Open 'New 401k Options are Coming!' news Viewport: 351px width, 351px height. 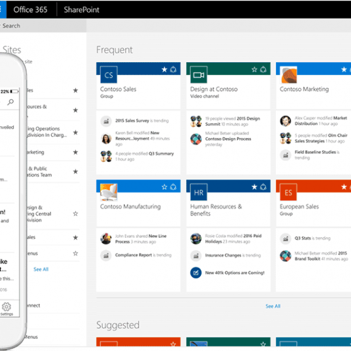(235, 273)
